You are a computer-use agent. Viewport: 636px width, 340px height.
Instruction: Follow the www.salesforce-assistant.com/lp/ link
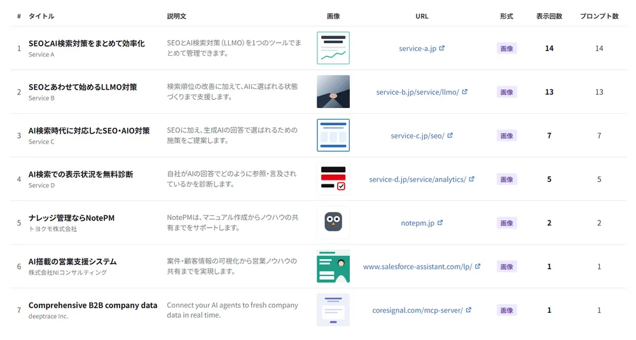[x=417, y=267]
